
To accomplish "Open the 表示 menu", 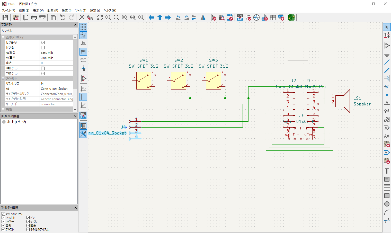I will click(38, 11).
